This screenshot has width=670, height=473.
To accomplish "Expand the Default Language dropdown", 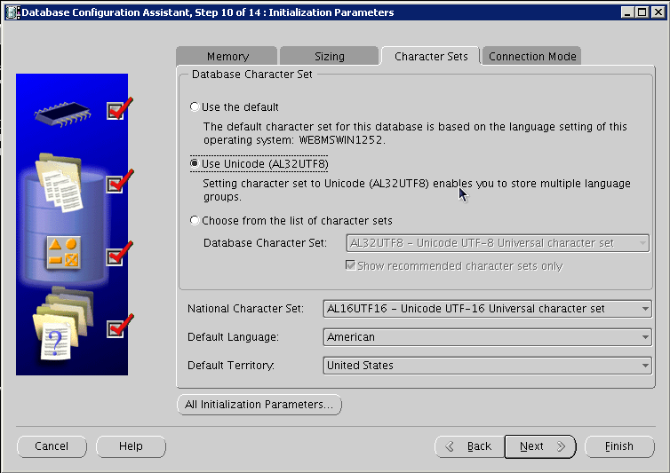I will pyautogui.click(x=488, y=337).
